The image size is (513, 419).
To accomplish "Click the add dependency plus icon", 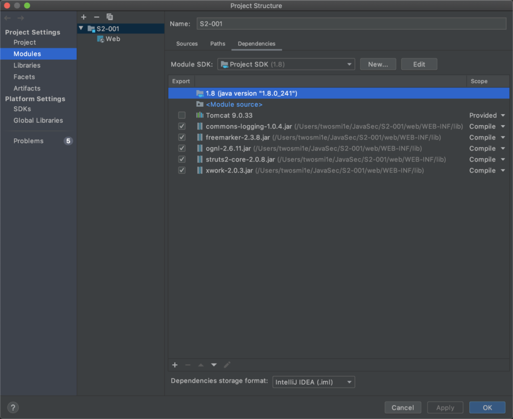I will (175, 365).
